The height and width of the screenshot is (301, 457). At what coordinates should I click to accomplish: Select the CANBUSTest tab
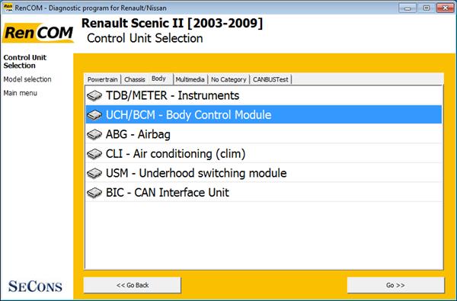[x=270, y=79]
